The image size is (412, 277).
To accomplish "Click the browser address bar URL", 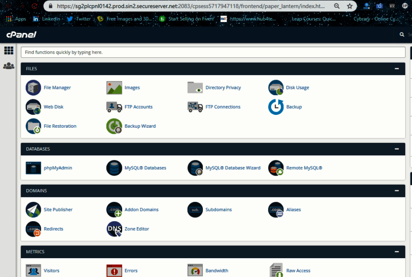I will pos(190,6).
